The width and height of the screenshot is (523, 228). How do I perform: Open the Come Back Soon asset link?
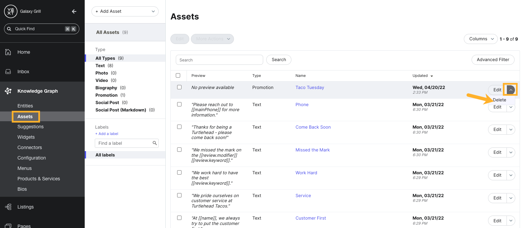coord(313,127)
